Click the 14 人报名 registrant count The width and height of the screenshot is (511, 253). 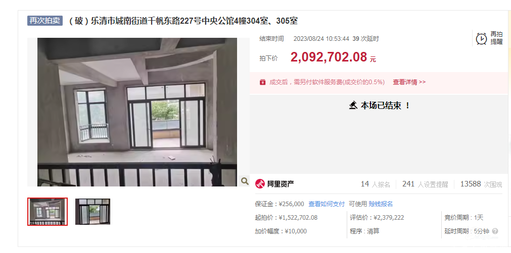coord(376,184)
